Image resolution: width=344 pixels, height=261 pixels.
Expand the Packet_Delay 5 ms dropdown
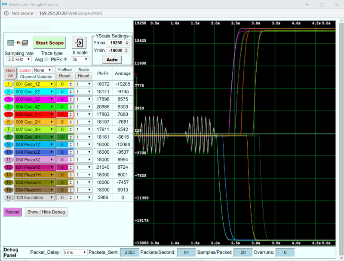pos(74,252)
